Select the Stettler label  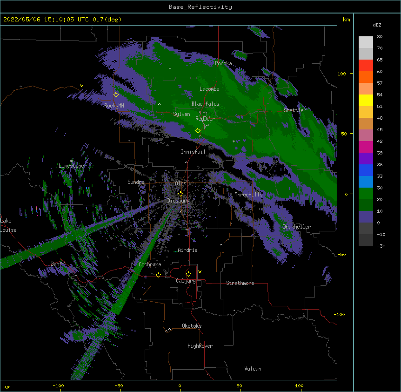295,110
